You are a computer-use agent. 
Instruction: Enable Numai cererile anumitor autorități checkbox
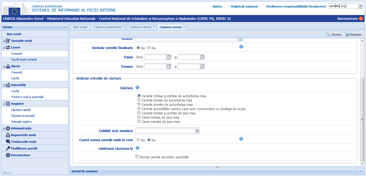click(x=137, y=157)
